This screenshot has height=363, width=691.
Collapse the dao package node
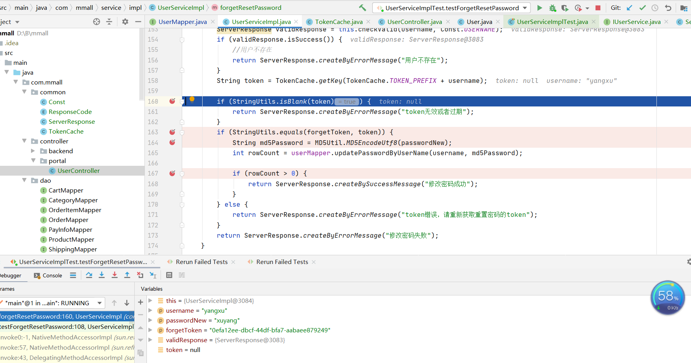[x=24, y=180]
